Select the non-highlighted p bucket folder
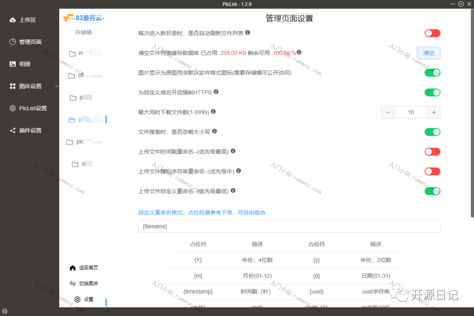 (81, 97)
